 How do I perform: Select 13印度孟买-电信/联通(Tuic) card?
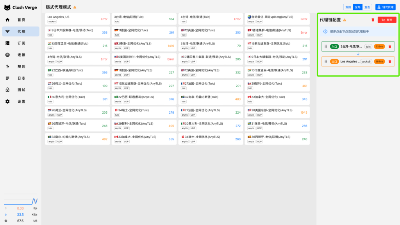coord(77,46)
